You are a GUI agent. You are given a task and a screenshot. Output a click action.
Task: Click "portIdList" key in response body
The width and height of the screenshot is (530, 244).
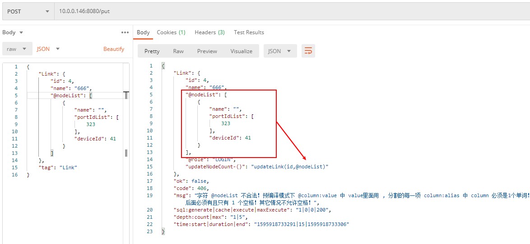click(x=228, y=116)
